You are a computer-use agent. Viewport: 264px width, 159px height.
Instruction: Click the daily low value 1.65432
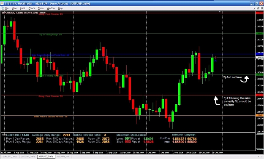[x=178, y=139]
